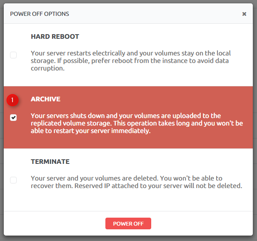Select the TERMINATE heading

tap(50, 162)
